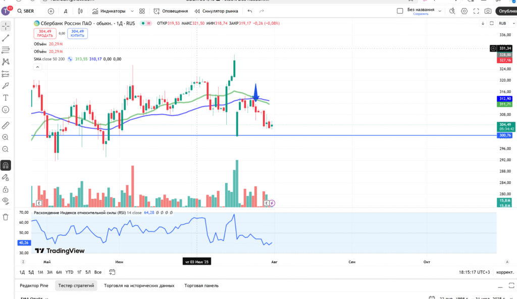The width and height of the screenshot is (517, 299).
Task: Select the 3М date range
Action: click(49, 272)
